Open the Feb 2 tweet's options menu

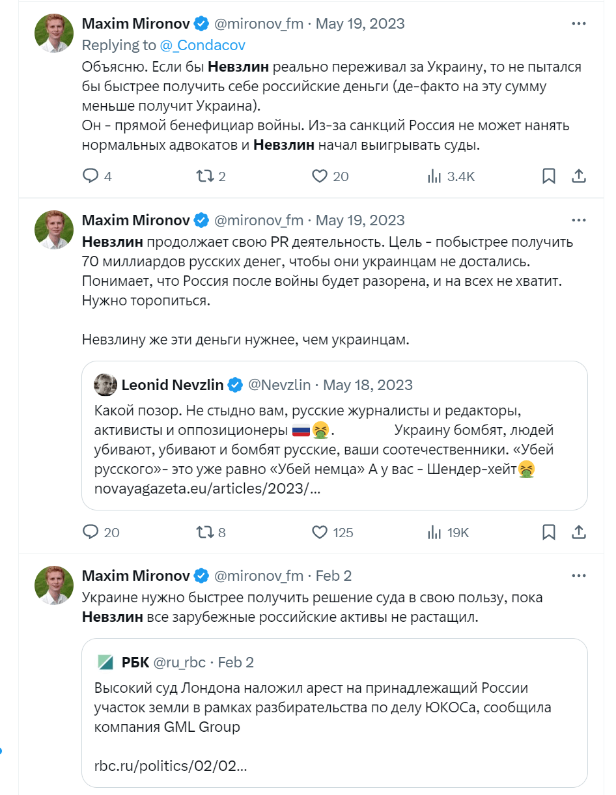[578, 575]
